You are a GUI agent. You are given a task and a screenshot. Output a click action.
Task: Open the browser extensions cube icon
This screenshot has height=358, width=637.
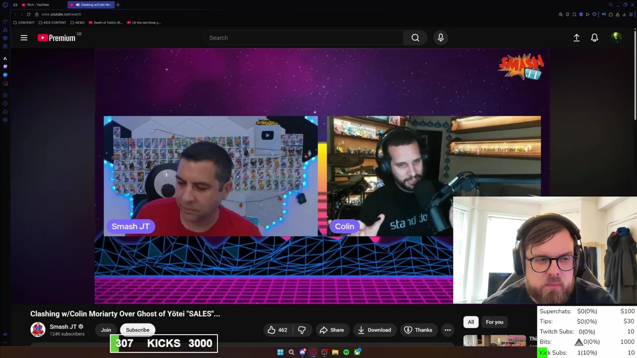[611, 14]
